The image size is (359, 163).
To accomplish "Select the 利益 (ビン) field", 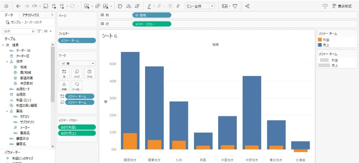I will [23, 100].
